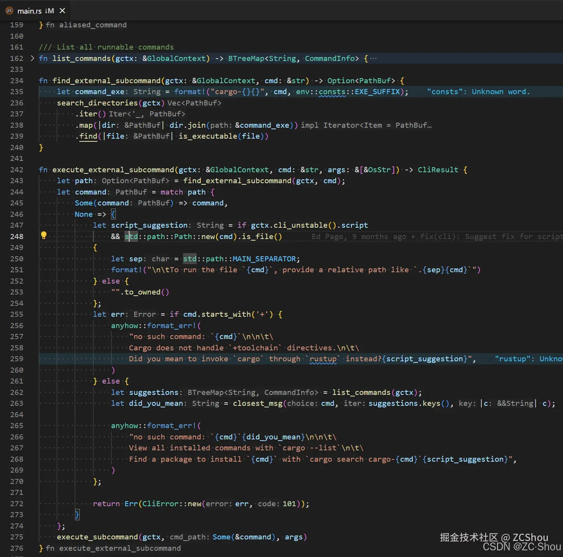Screen dimensions: 563x557
Task: Click the consts word underlined on line 235
Action: [332, 92]
